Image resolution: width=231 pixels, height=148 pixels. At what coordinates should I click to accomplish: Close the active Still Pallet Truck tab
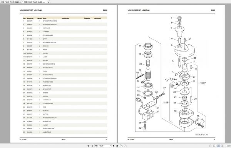(48, 2)
